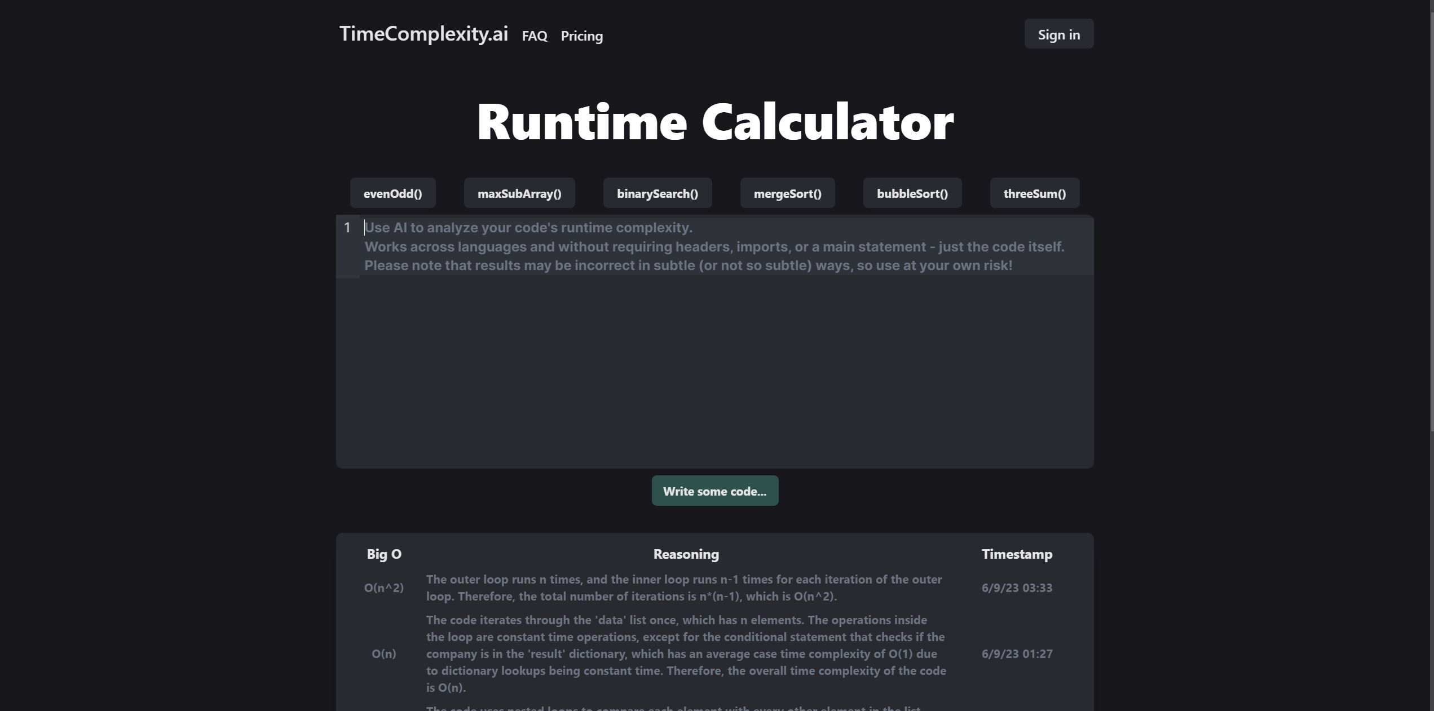Load the maxSubArray() example snippet
This screenshot has height=711, width=1434.
(519, 193)
